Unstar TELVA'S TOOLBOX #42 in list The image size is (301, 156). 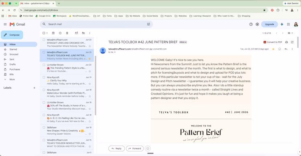(89, 59)
